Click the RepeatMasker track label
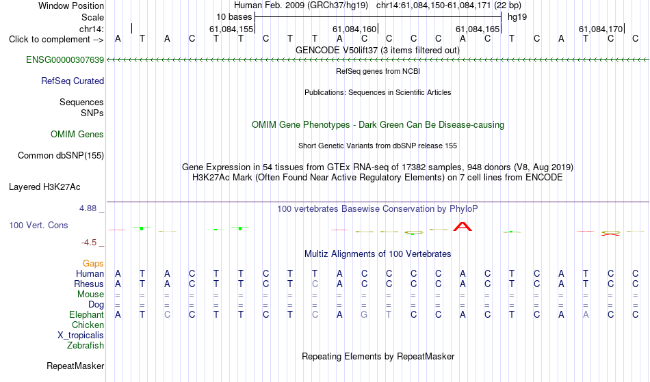 [x=75, y=366]
